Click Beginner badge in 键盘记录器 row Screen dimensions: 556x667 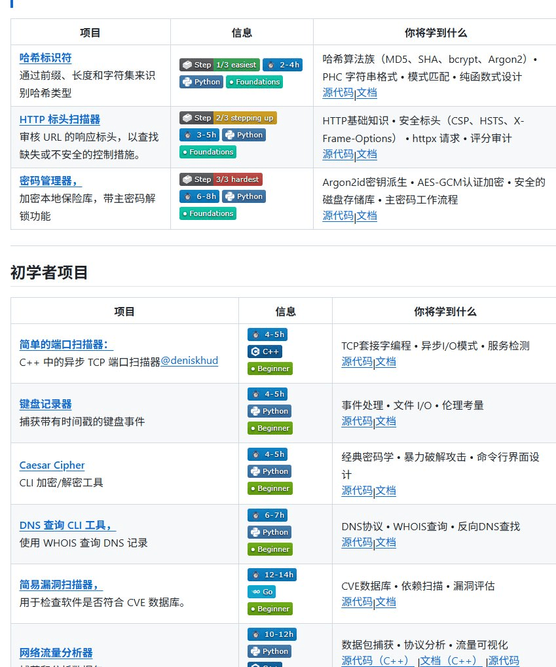pos(270,428)
